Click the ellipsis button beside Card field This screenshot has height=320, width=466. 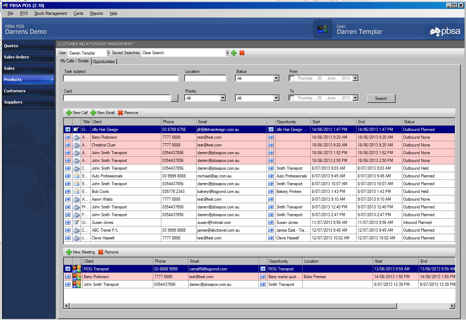coord(175,98)
